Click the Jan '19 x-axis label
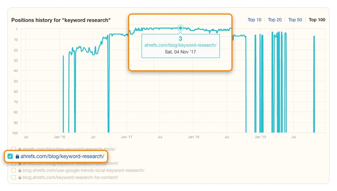 pyautogui.click(x=260, y=137)
